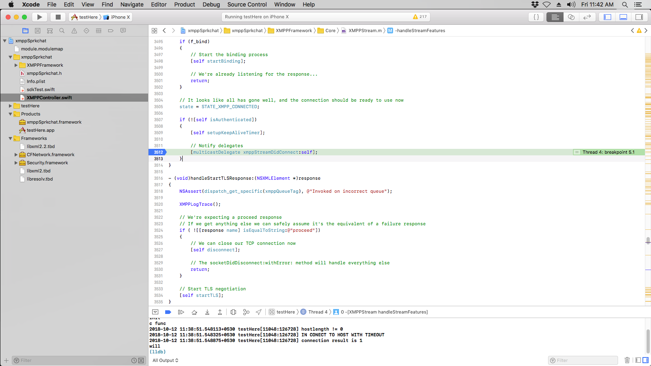This screenshot has width=651, height=366.
Task: Open the Source Control menu
Action: [247, 4]
